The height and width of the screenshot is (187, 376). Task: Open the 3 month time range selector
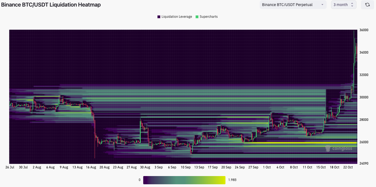(342, 5)
